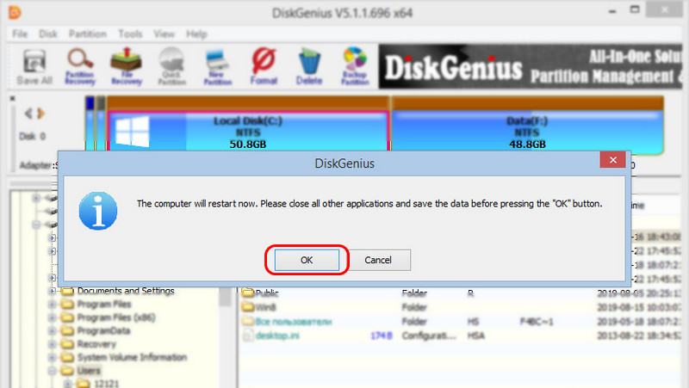Image resolution: width=689 pixels, height=388 pixels.
Task: Open the Backup Partition tool
Action: click(355, 67)
